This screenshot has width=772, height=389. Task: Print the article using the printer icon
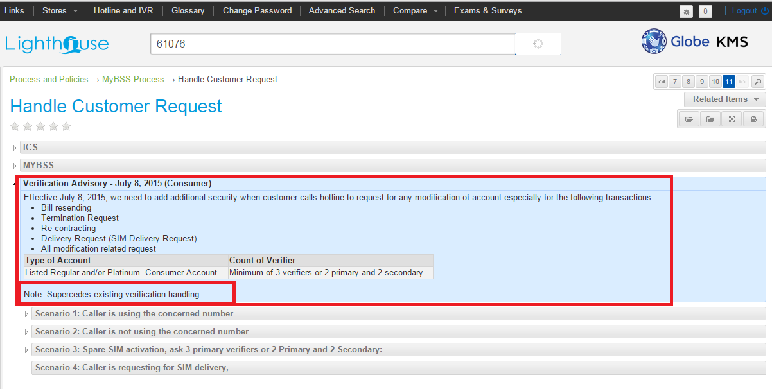click(753, 119)
